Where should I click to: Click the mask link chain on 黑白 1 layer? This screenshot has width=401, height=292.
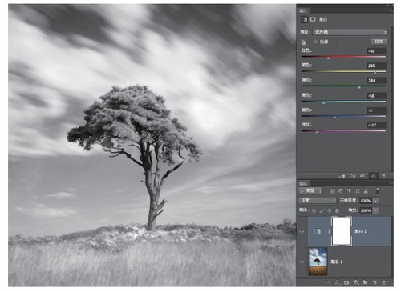(330, 231)
